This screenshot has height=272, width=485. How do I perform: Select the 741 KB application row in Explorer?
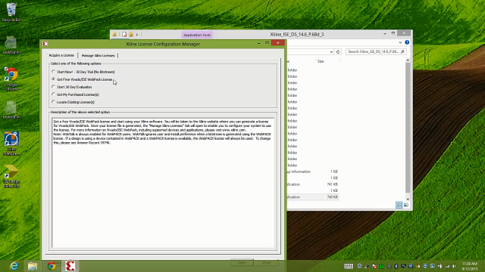(x=313, y=184)
